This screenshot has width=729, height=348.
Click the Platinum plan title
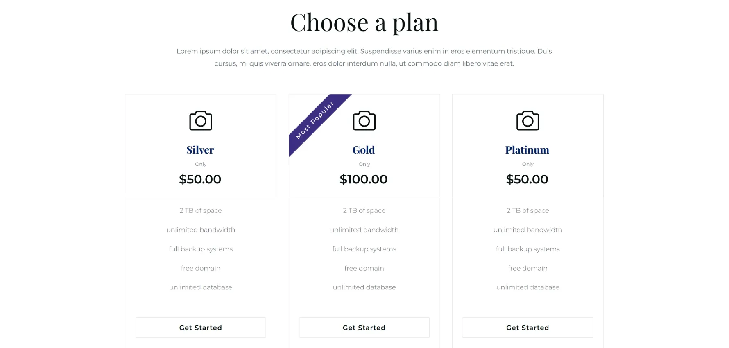[527, 150]
